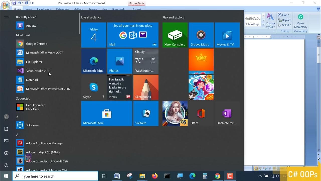
Task: Customize Quick Access Toolbar dropdown in Word
Action: 33,3
